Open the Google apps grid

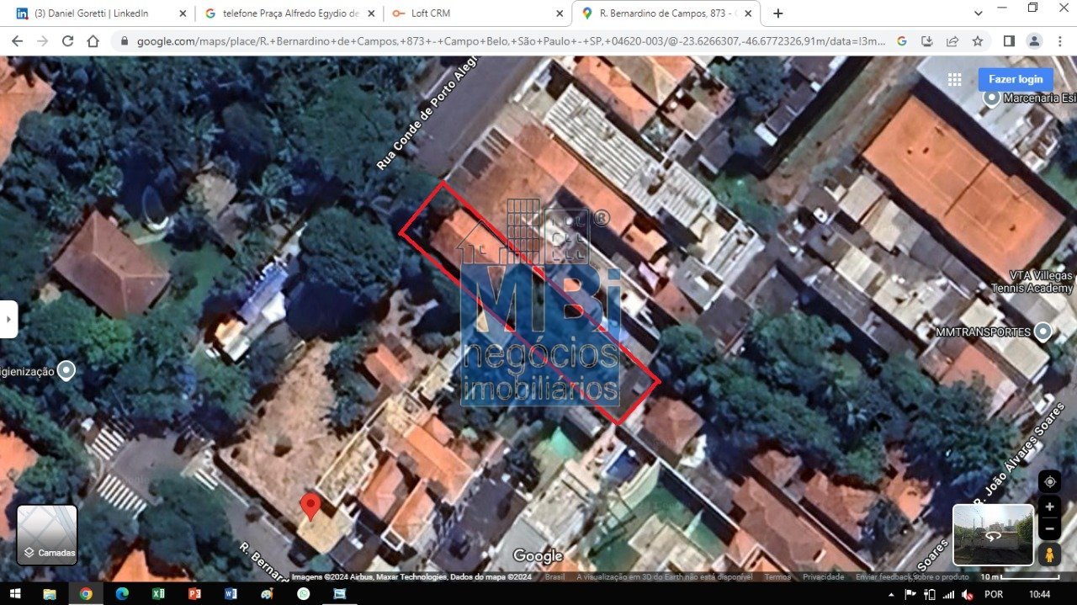(x=954, y=79)
